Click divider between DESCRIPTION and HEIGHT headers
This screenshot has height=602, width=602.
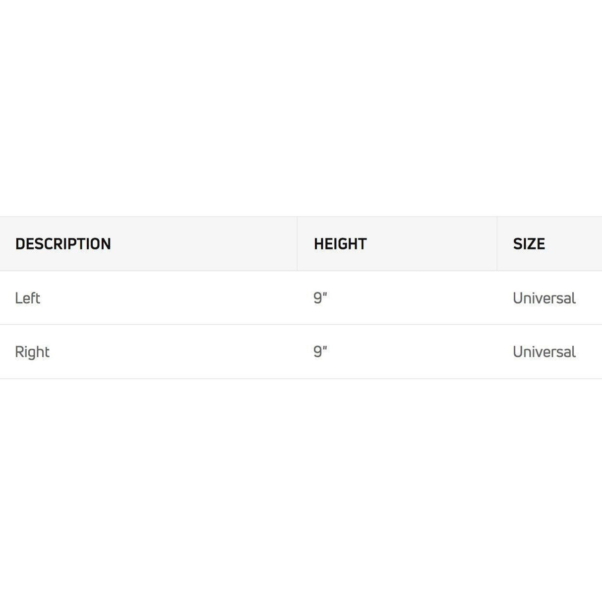pos(297,244)
